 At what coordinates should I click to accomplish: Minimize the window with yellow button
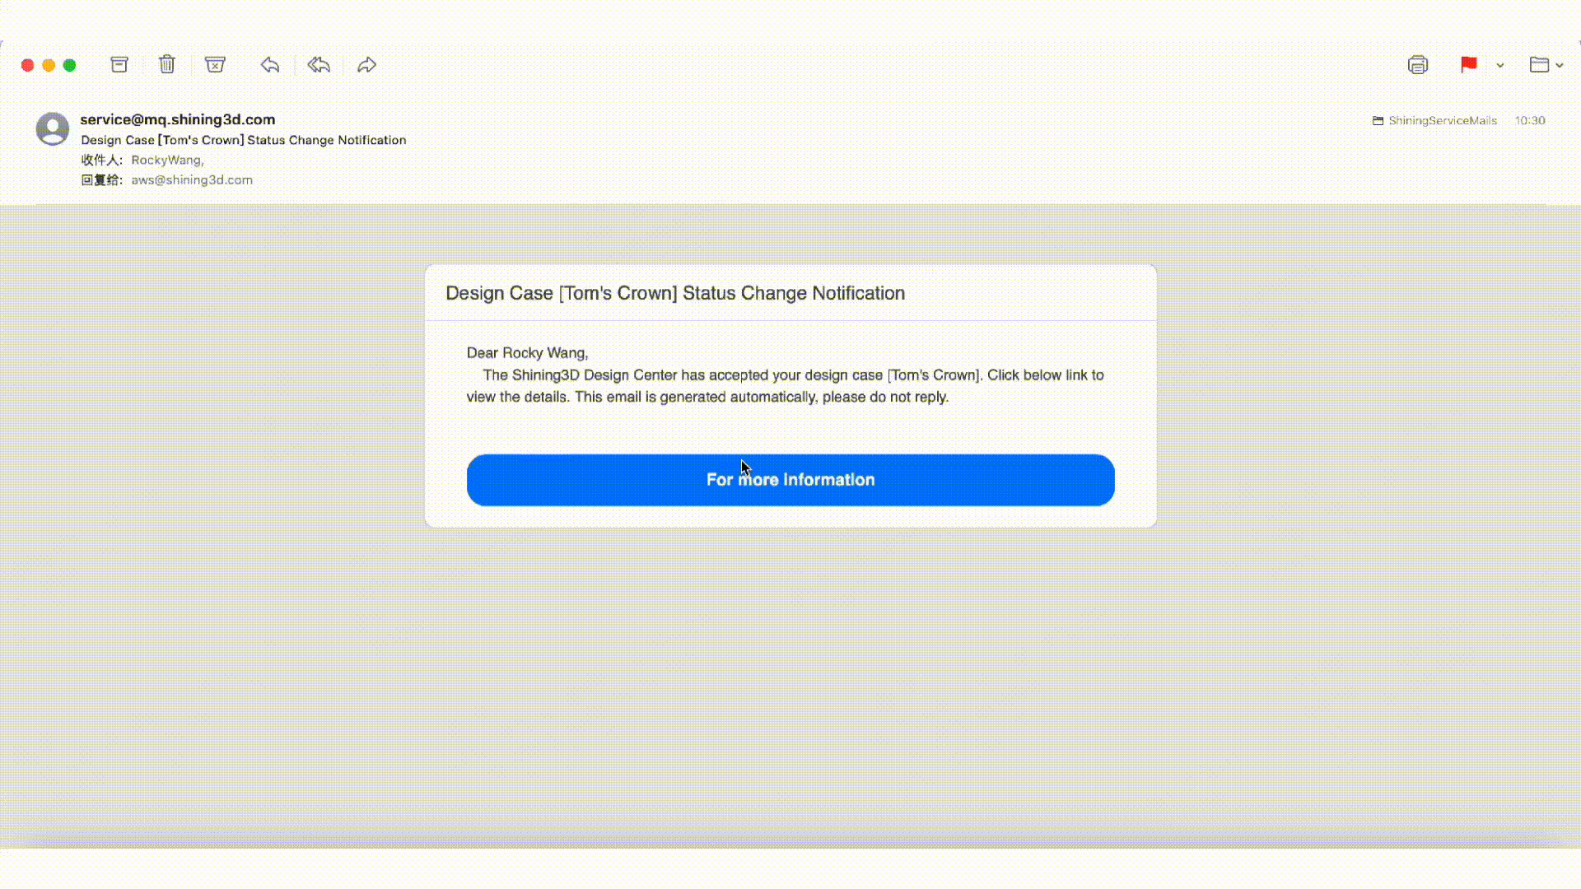point(49,65)
